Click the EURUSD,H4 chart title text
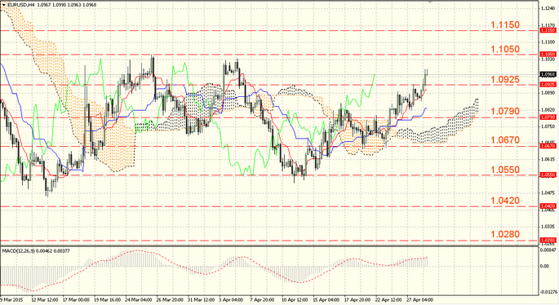 coord(20,5)
